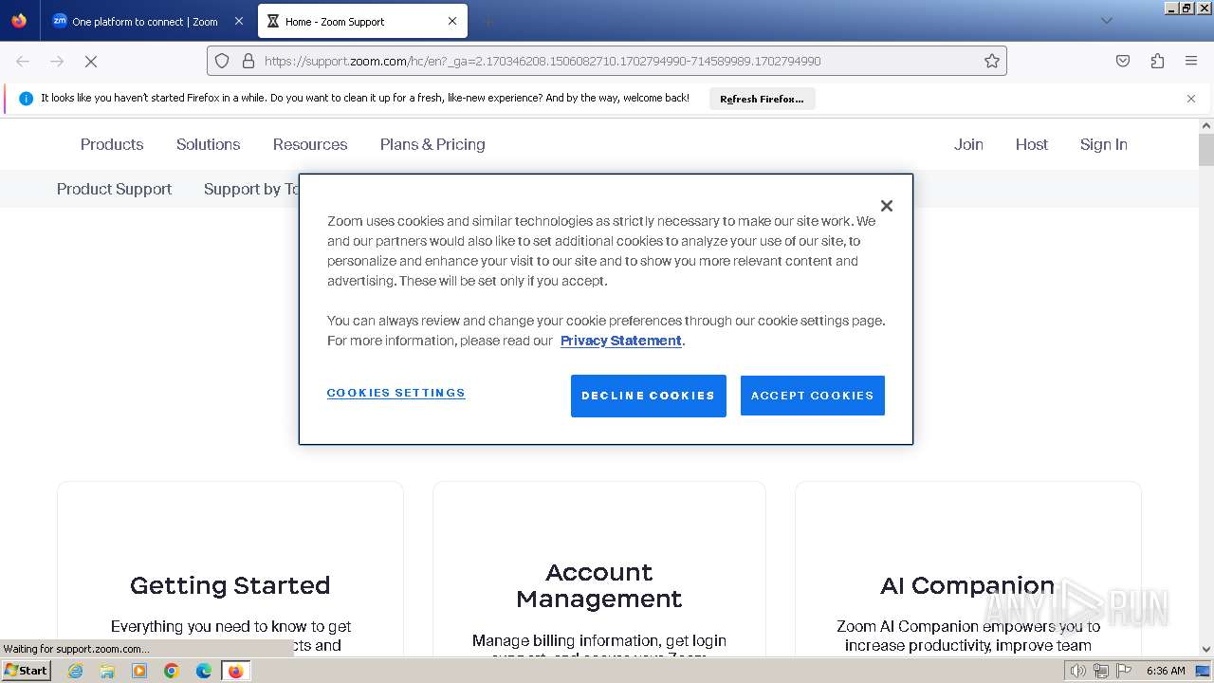Click the info icon in notification bar
The width and height of the screenshot is (1214, 683).
pos(26,99)
